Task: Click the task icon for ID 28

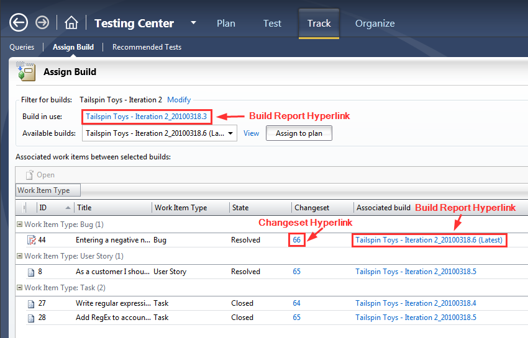Action: pos(31,318)
